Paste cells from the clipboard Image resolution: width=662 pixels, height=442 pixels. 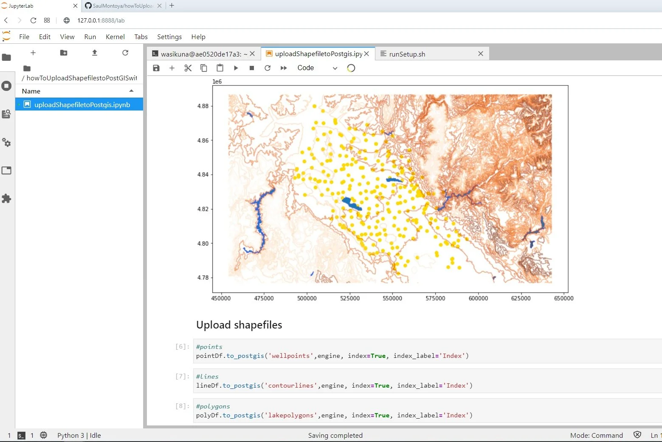click(x=220, y=68)
